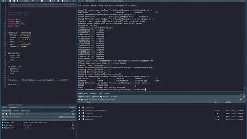Screen dimensions: 247x139
Task: Open the .gitignore file
Action: [89, 114]
